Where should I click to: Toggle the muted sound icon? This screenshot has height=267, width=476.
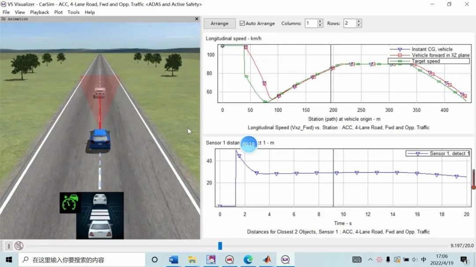[x=19, y=246]
